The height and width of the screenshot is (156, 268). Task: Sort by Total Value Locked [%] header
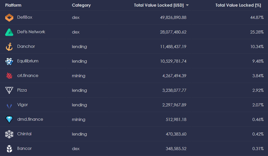click(238, 5)
